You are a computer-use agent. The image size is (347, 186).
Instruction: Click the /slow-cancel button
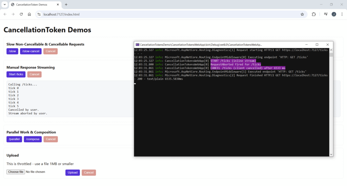[31, 51]
